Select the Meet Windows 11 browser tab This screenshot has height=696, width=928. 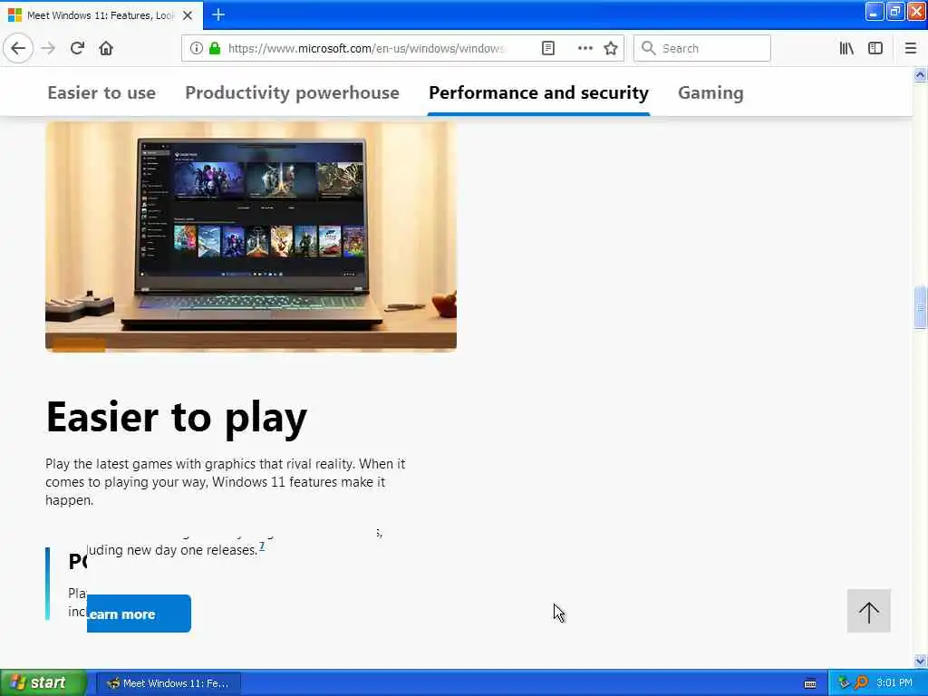click(x=101, y=15)
